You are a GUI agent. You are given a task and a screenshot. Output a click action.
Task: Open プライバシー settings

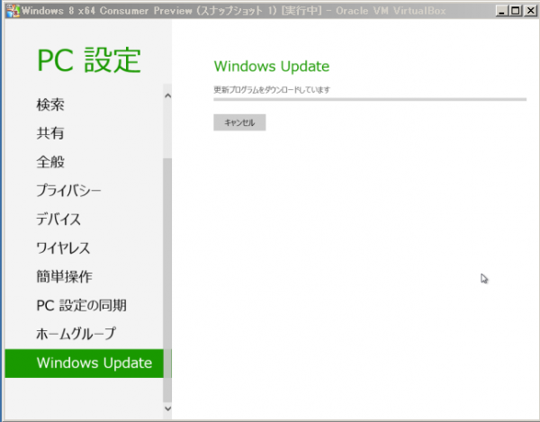69,191
